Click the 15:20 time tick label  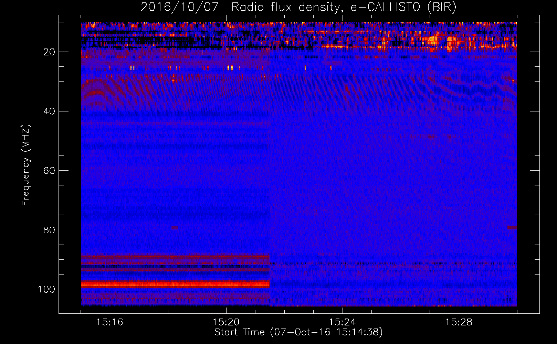(226, 322)
